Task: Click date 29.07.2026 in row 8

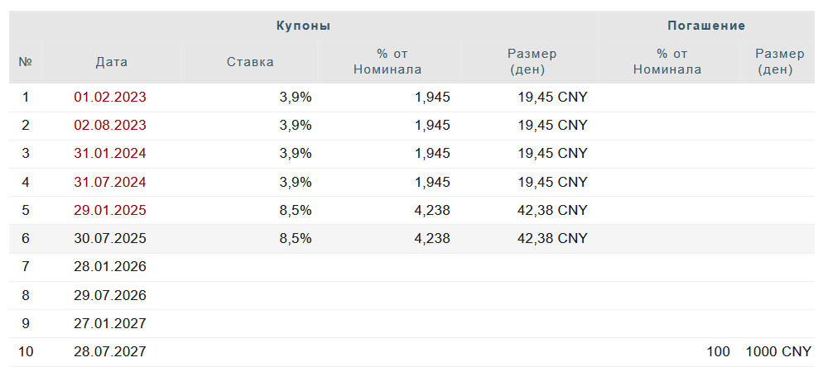Action: click(x=110, y=295)
